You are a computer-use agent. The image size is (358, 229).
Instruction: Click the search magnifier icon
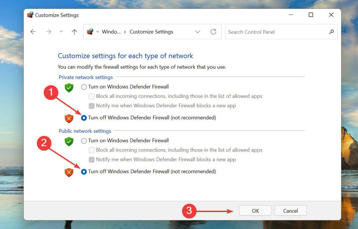click(x=331, y=32)
